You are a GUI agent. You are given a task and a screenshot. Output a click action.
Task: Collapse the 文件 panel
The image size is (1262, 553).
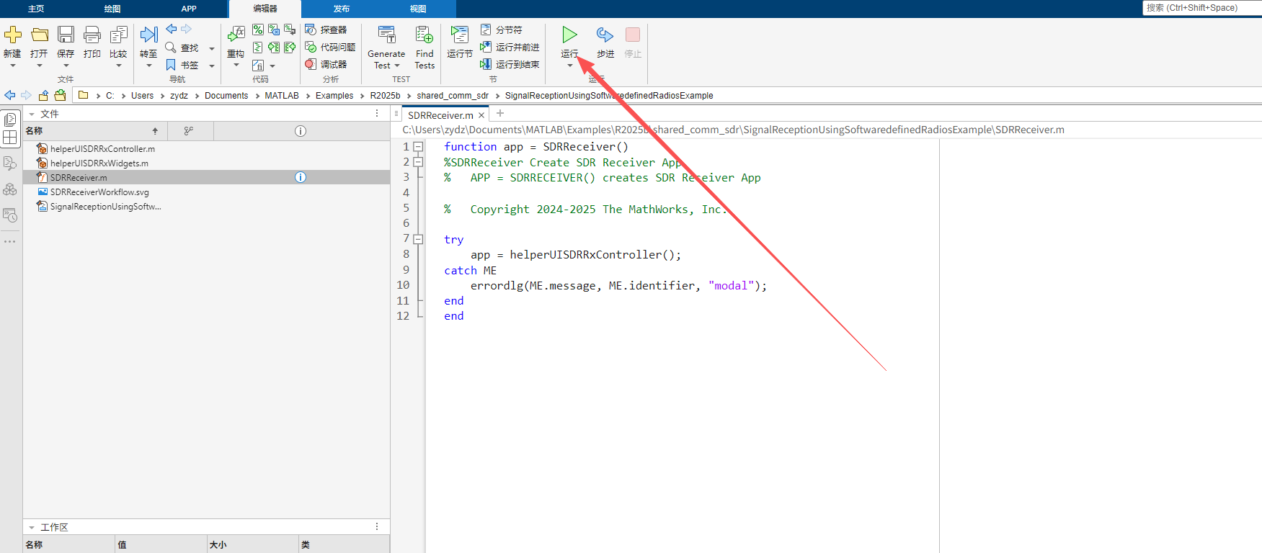tap(31, 114)
